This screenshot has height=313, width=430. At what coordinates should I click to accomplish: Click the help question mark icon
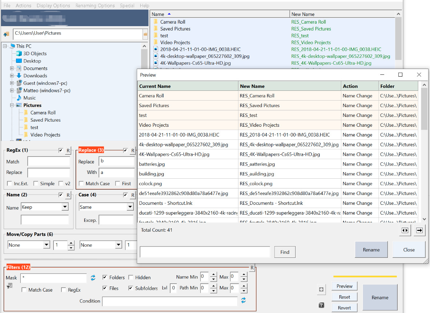[321, 305]
